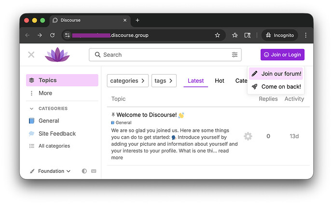The image size is (333, 205).
Task: Open site information icon in address bar
Action: click(67, 35)
